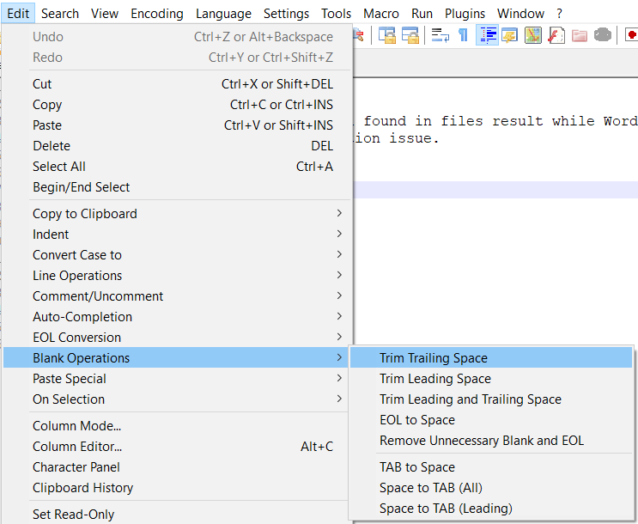Choose Begin/End Select

tap(175, 187)
